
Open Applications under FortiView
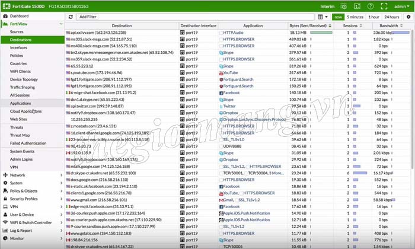click(20, 103)
